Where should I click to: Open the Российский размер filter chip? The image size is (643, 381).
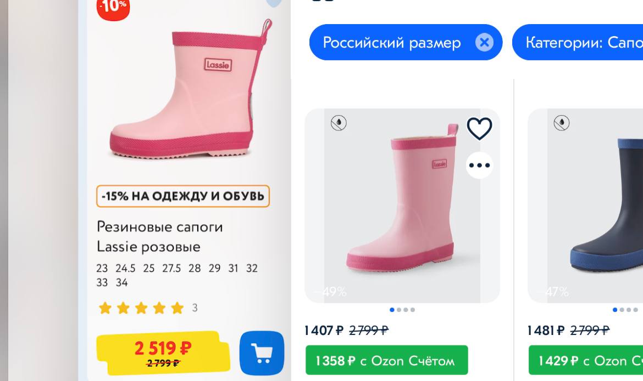click(x=392, y=42)
